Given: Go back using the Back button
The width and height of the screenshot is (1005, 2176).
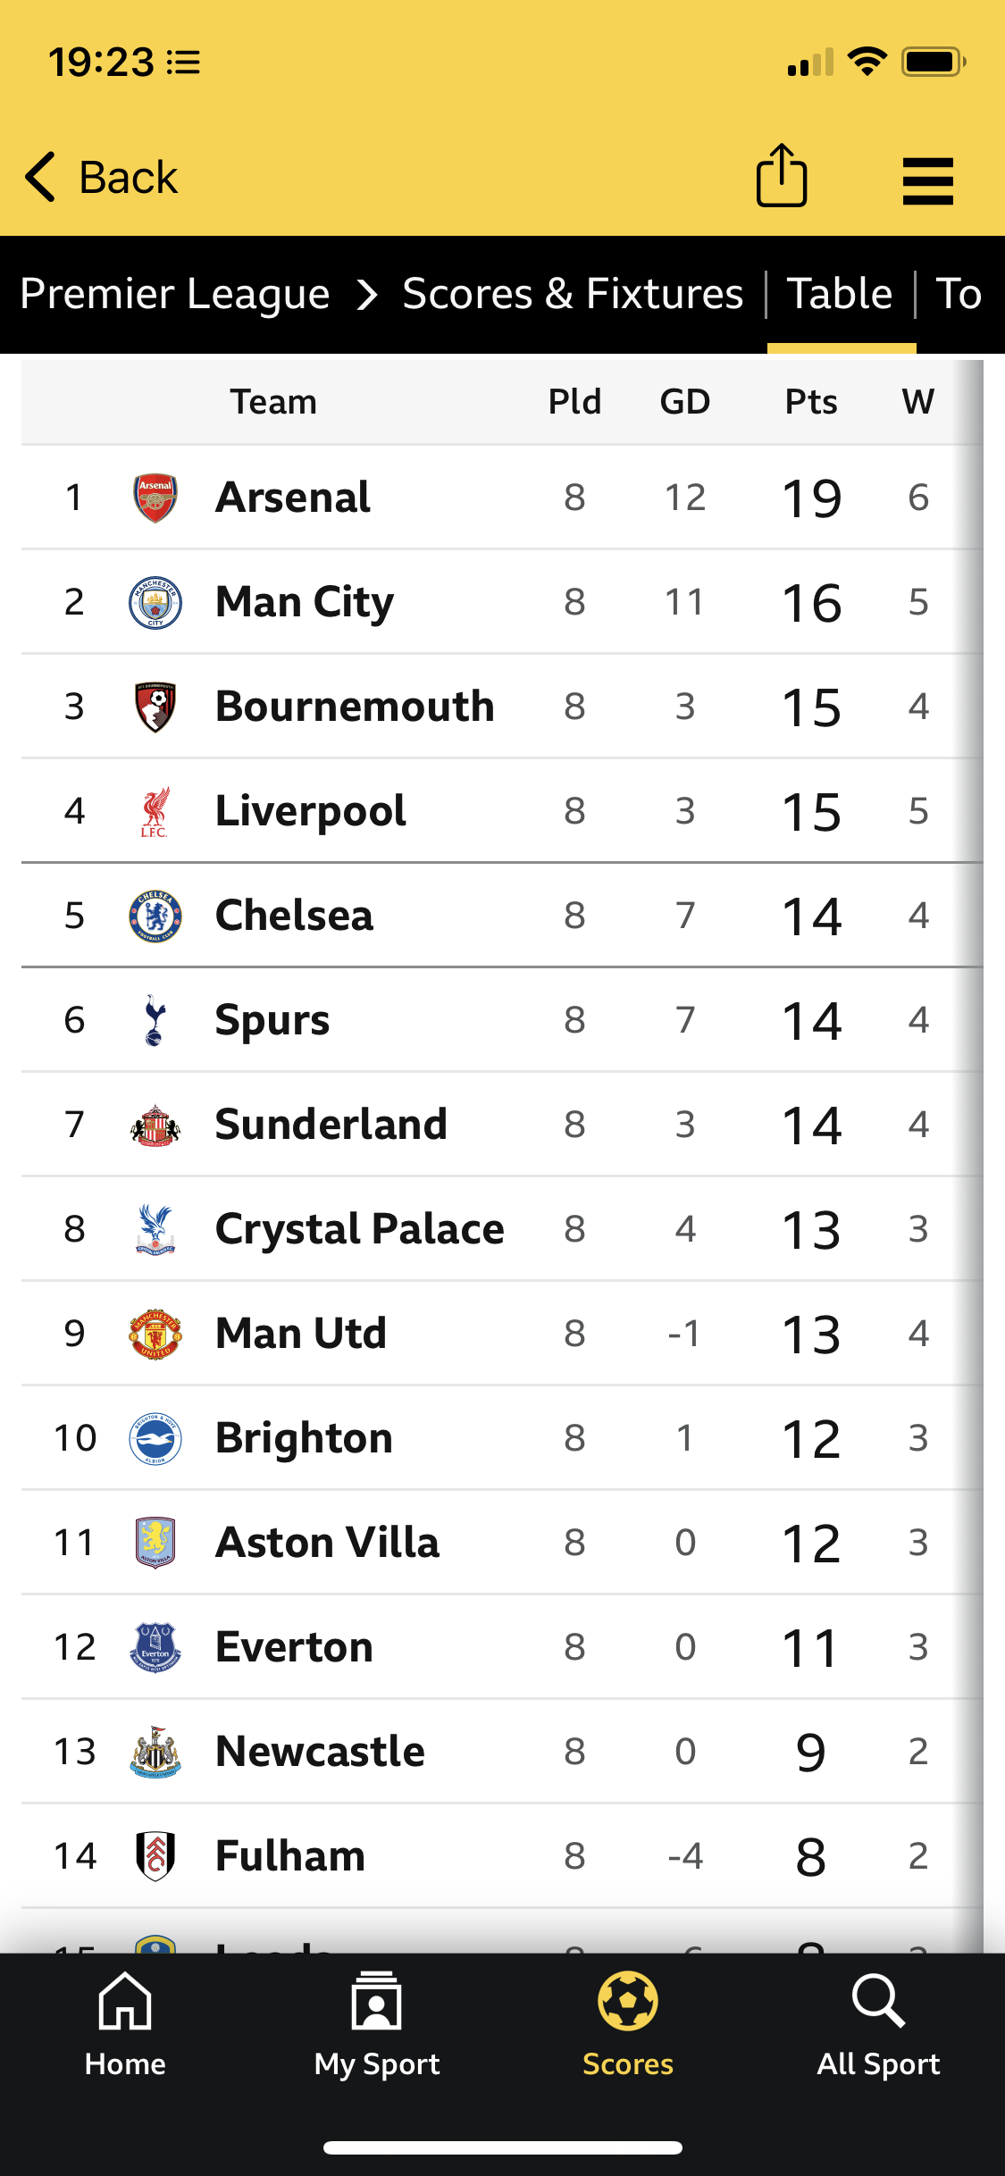Looking at the screenshot, I should click(102, 177).
